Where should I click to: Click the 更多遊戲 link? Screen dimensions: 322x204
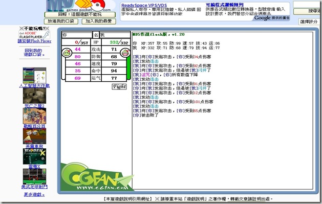[34, 194]
